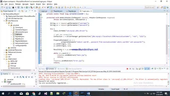170x96 pixels.
Task: Open the Task List tab
Action: [16, 74]
